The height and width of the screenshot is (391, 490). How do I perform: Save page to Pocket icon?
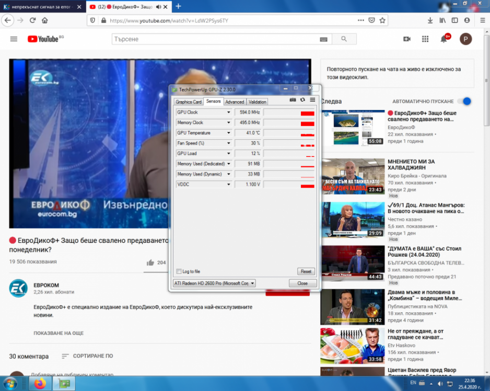point(371,20)
